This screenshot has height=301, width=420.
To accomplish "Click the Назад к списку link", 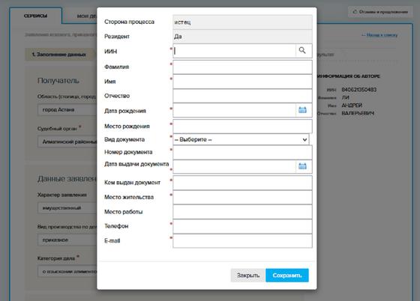I will click(x=379, y=35).
